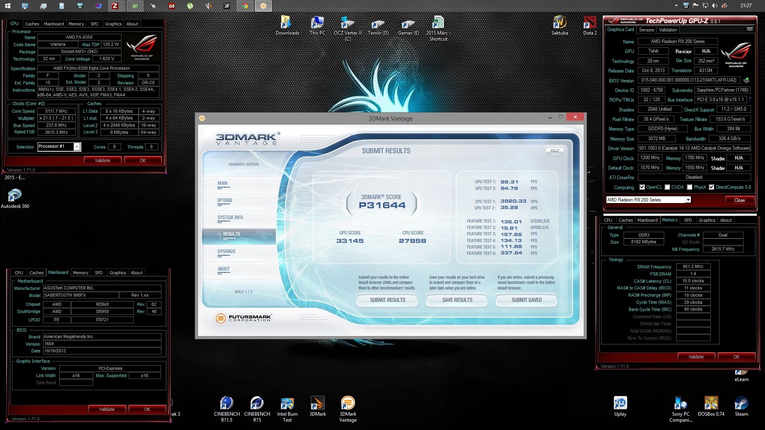Launch Dota 2 desktop icon

[590, 25]
